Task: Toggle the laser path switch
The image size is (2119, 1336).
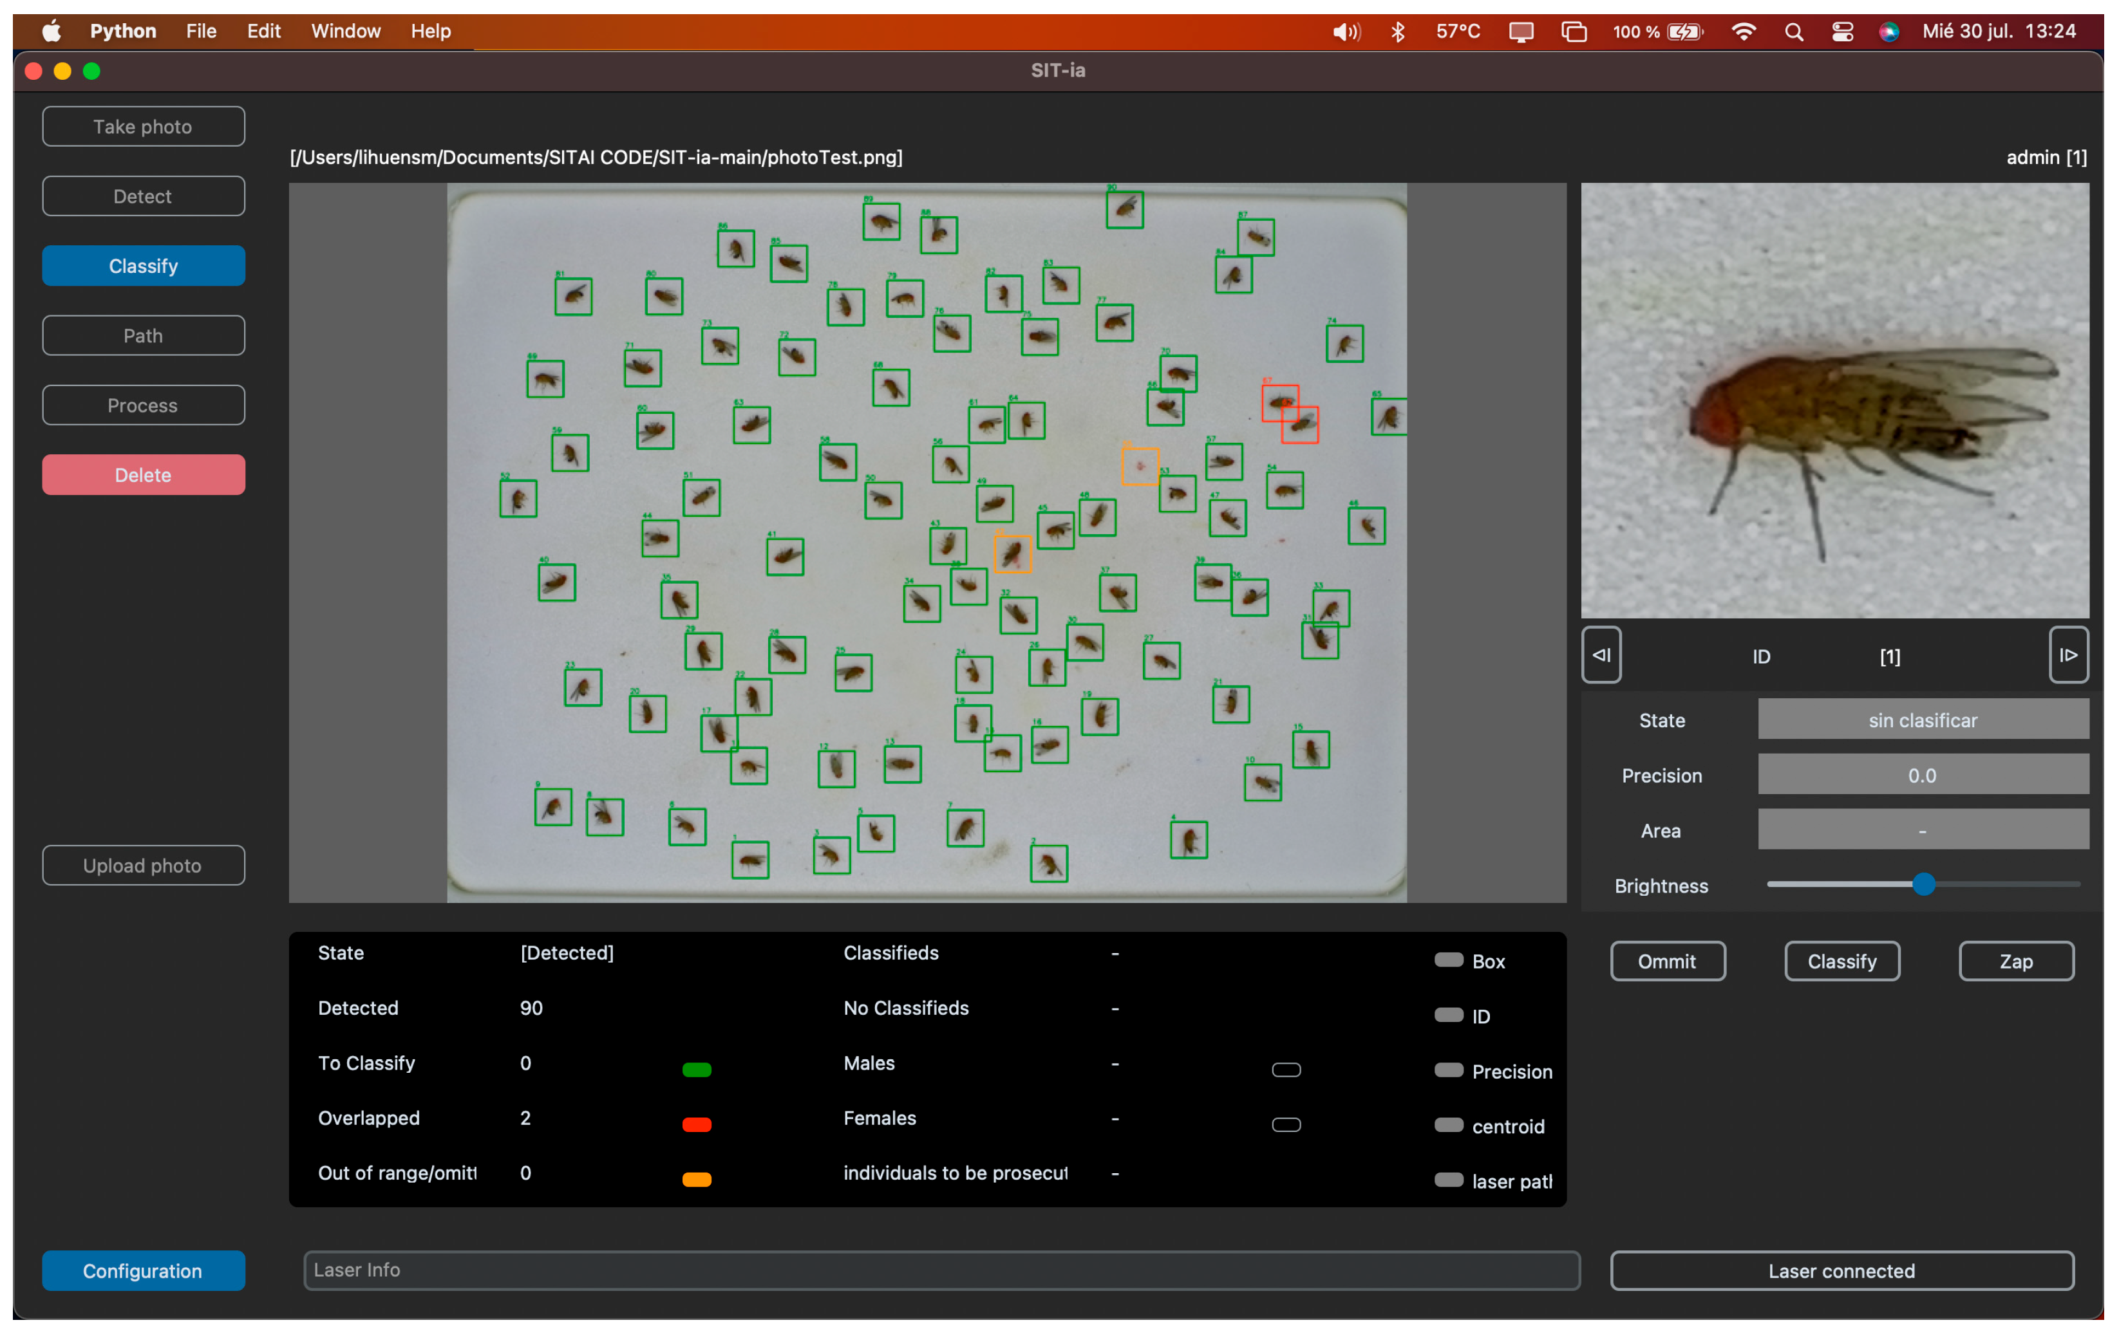Action: pyautogui.click(x=1449, y=1180)
